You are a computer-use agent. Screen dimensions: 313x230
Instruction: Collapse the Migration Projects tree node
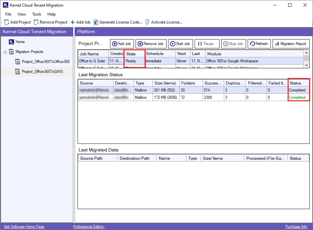(x=5, y=52)
